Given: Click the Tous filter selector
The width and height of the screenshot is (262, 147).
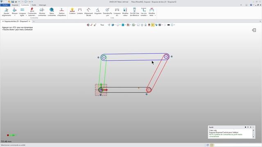Looking at the screenshot, I should click(x=102, y=25).
